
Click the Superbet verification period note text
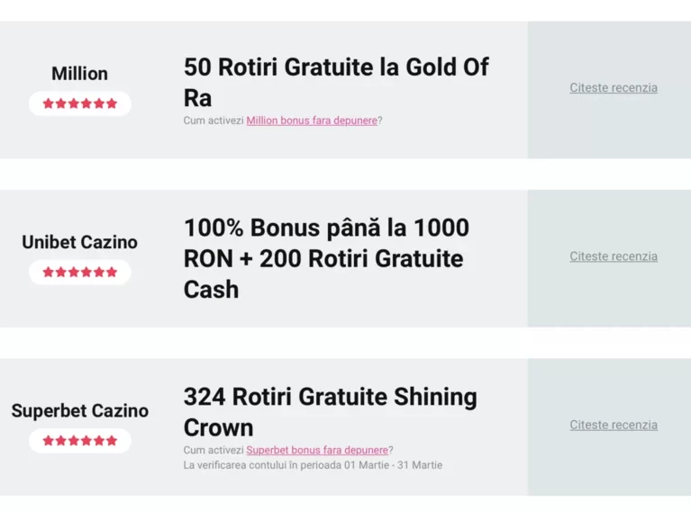point(313,465)
